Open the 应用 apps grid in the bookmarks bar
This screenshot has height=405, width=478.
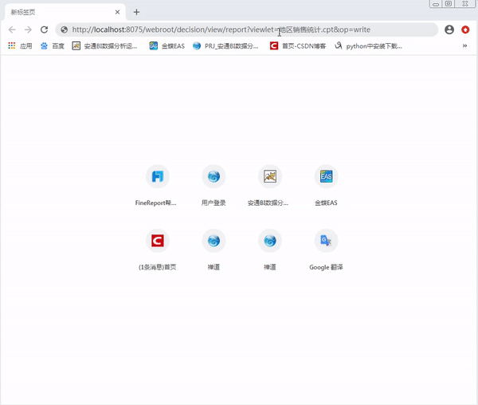[x=20, y=46]
